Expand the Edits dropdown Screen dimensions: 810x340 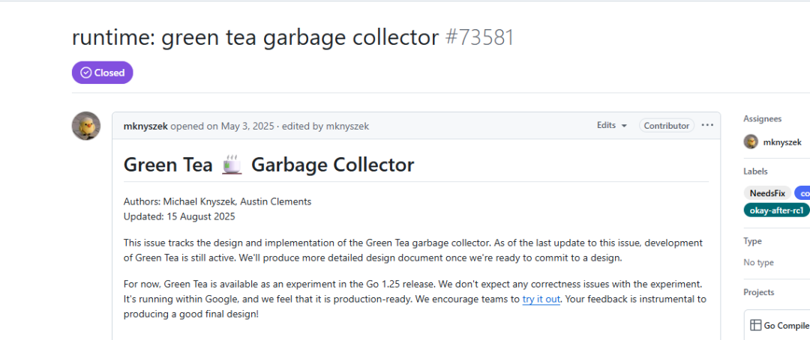click(612, 126)
